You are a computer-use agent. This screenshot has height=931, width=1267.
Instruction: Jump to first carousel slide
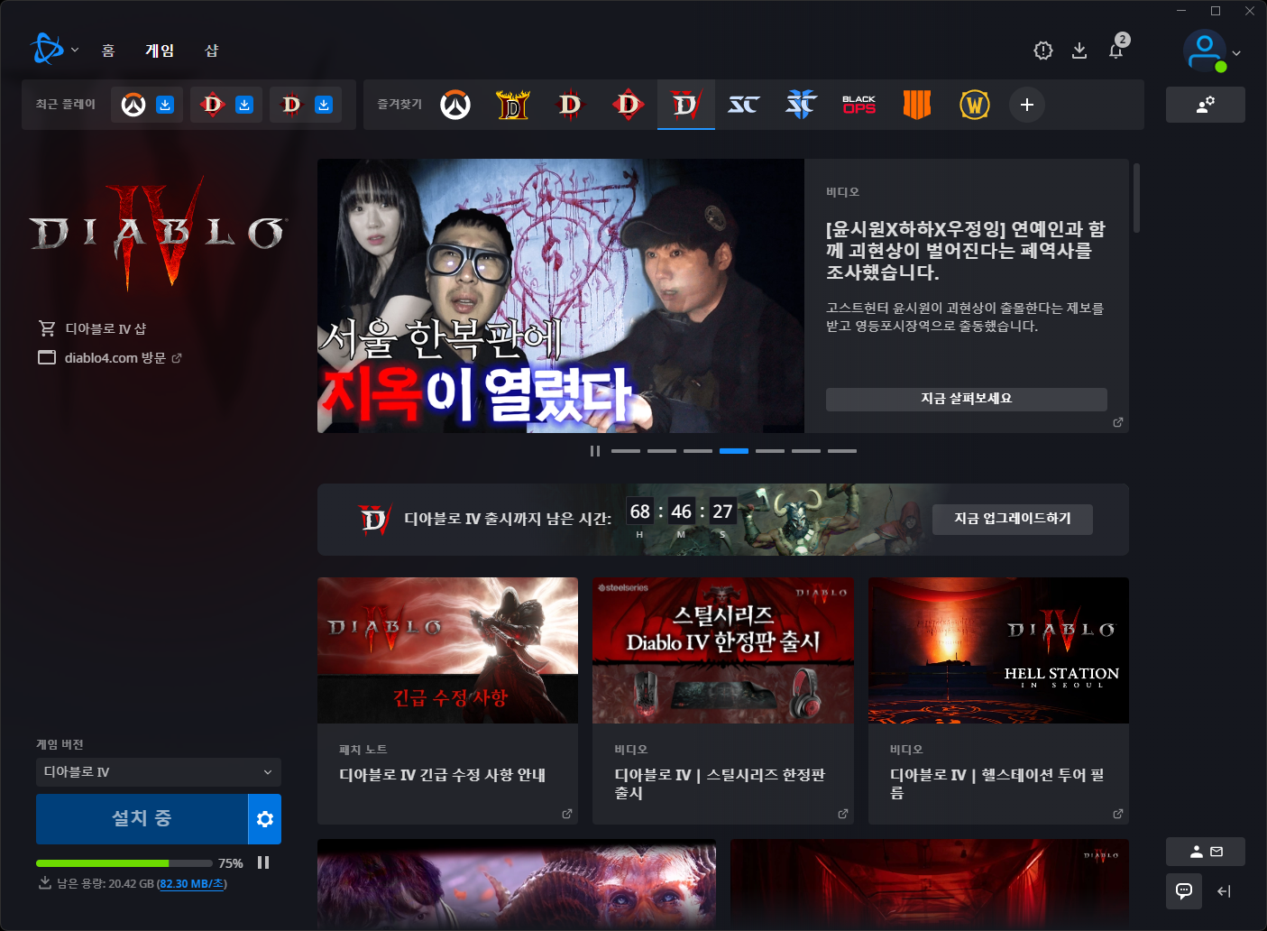click(x=626, y=451)
